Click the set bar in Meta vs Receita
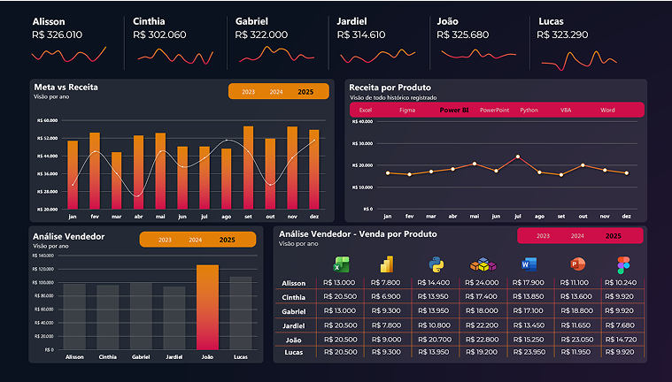The width and height of the screenshot is (672, 382). pyautogui.click(x=248, y=168)
